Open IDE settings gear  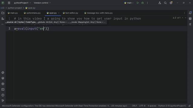click(x=171, y=3)
